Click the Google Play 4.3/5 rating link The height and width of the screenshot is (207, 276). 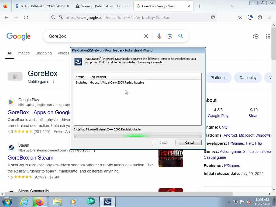pos(218,116)
